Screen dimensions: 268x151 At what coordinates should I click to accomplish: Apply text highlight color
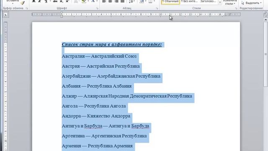tap(84, 1)
